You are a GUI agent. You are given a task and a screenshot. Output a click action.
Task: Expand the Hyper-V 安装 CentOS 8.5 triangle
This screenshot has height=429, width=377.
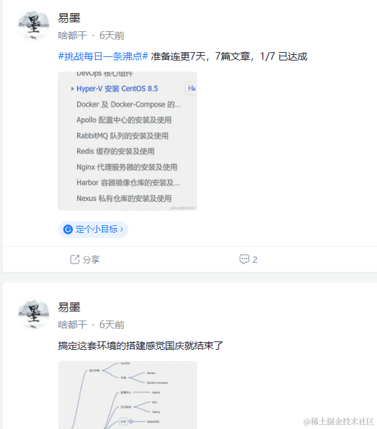click(x=72, y=88)
